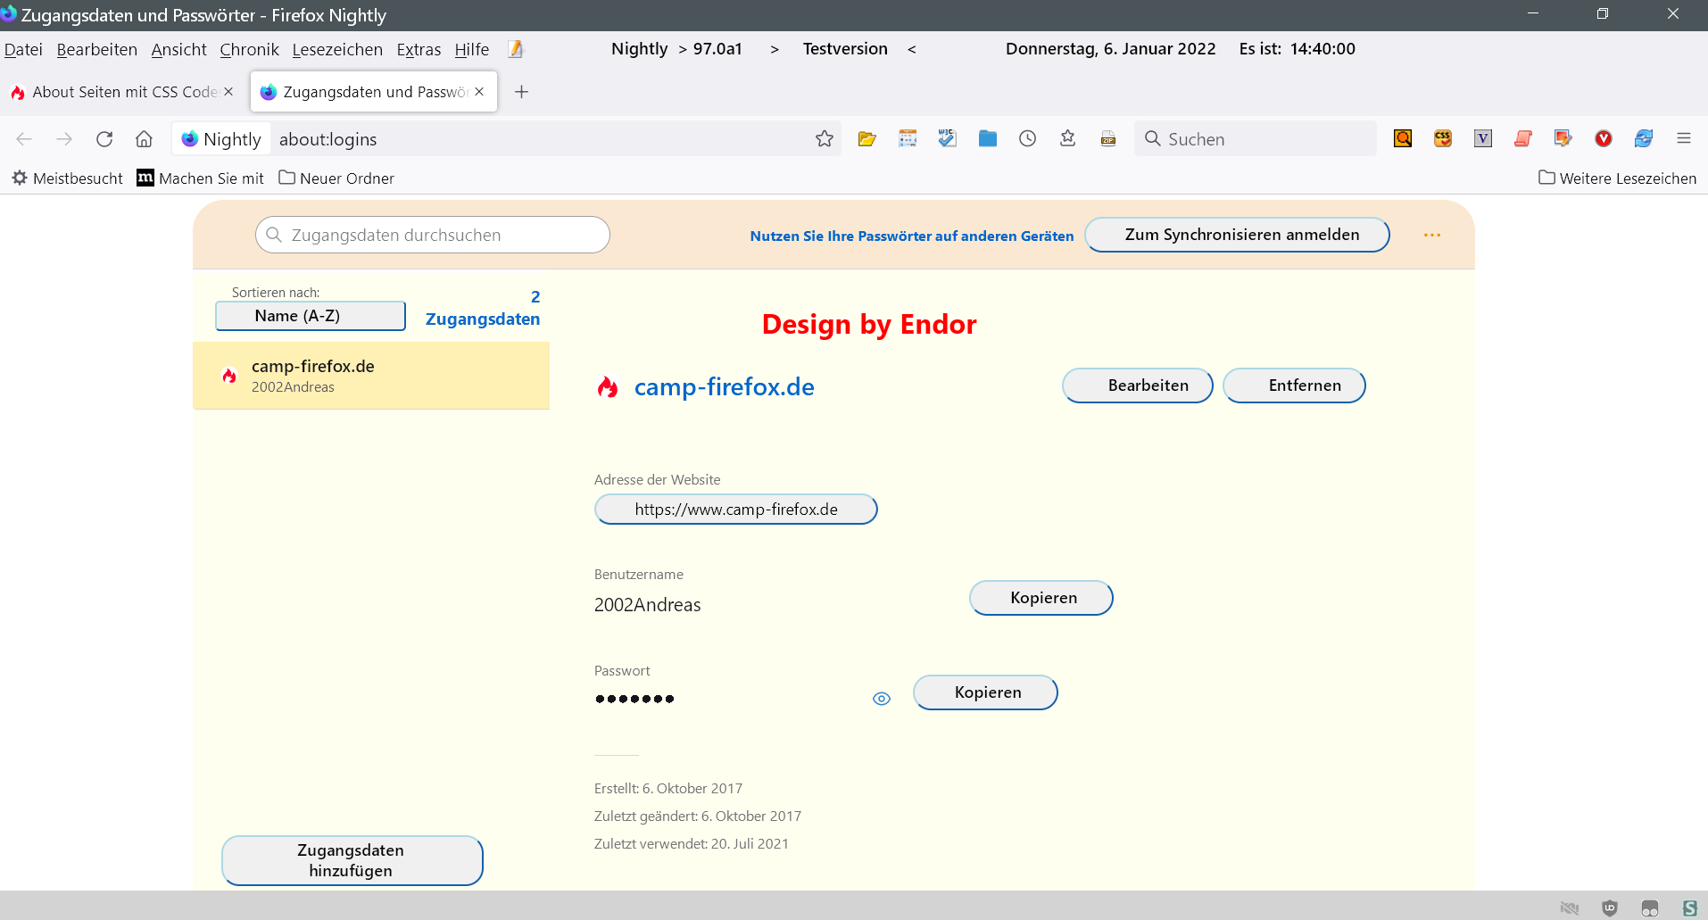Open the Firefox hamburger application menu

click(x=1683, y=138)
